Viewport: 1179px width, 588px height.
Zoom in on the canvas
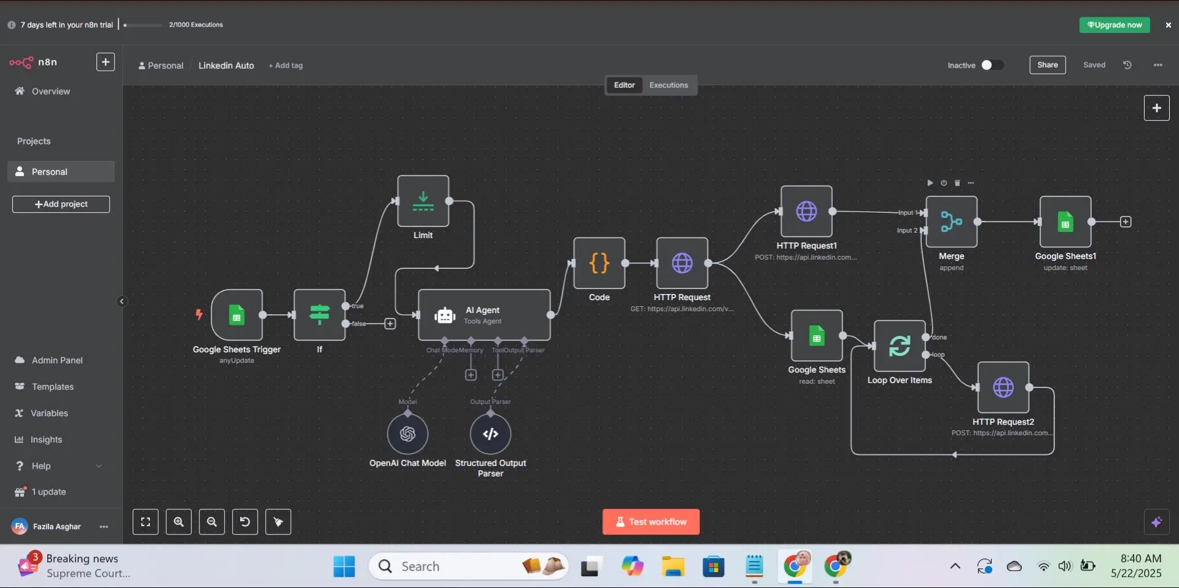click(179, 522)
